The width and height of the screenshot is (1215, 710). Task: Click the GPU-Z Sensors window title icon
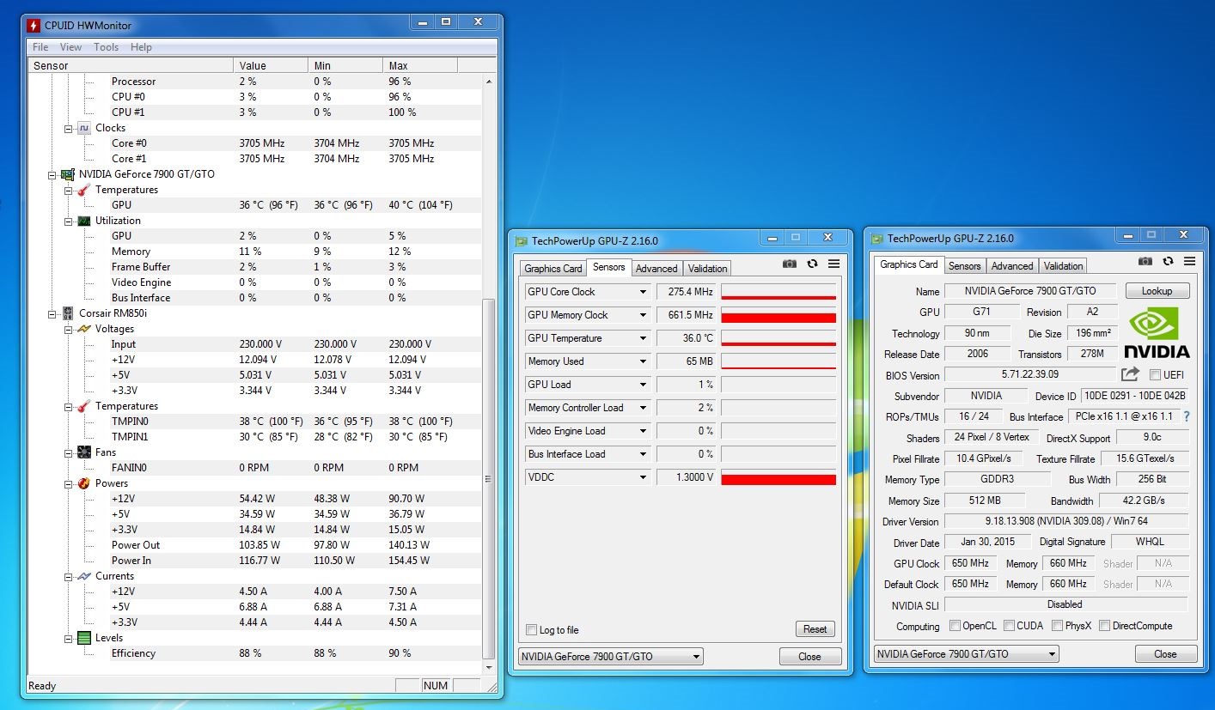pos(522,241)
